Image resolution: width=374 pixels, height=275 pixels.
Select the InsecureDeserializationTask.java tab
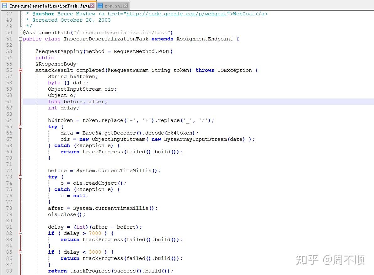[48, 6]
